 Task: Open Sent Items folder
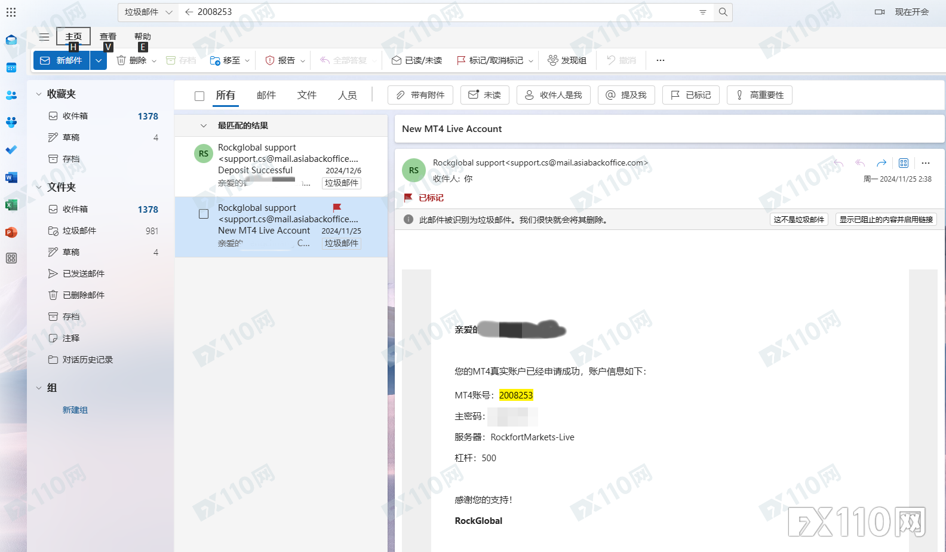coord(101,274)
